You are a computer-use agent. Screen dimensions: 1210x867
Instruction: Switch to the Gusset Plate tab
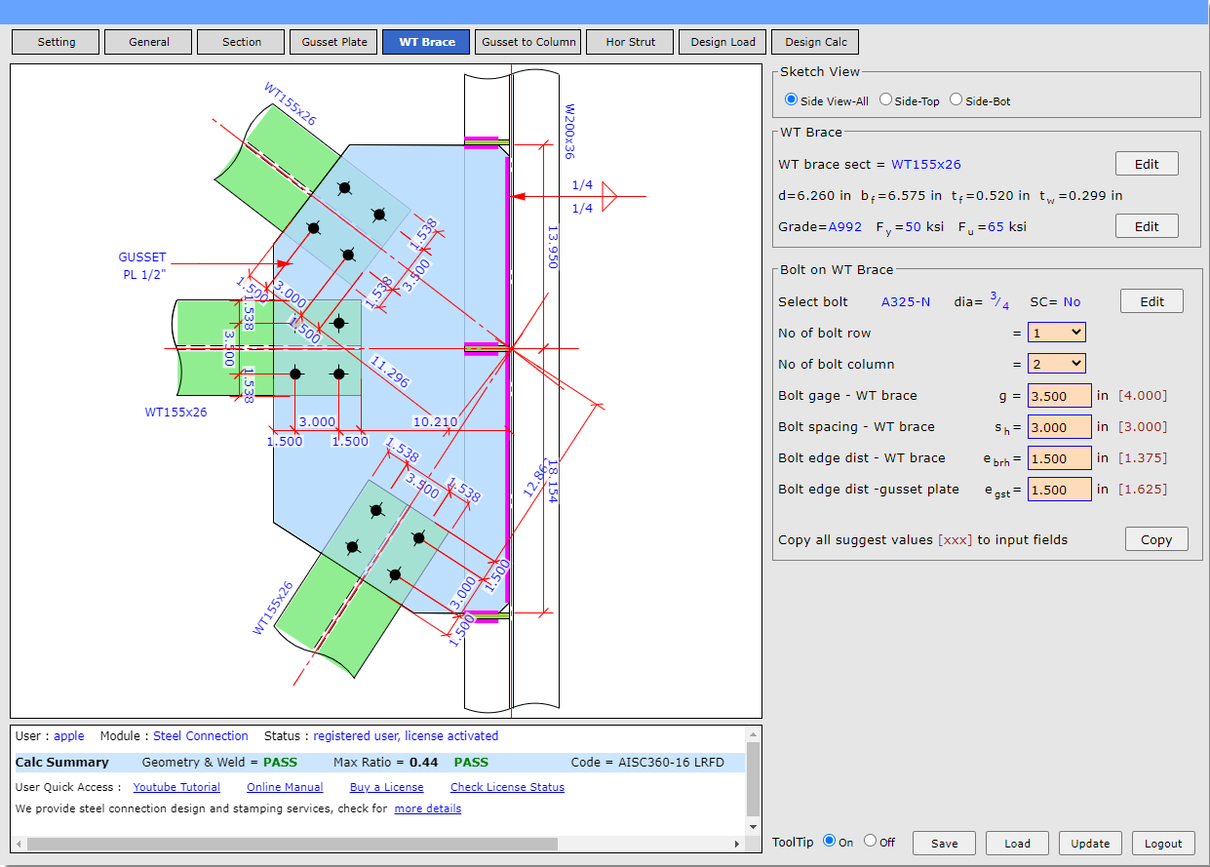(334, 42)
